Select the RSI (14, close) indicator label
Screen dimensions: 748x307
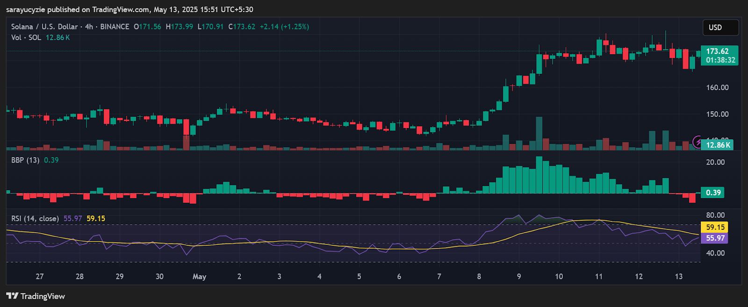(35, 218)
